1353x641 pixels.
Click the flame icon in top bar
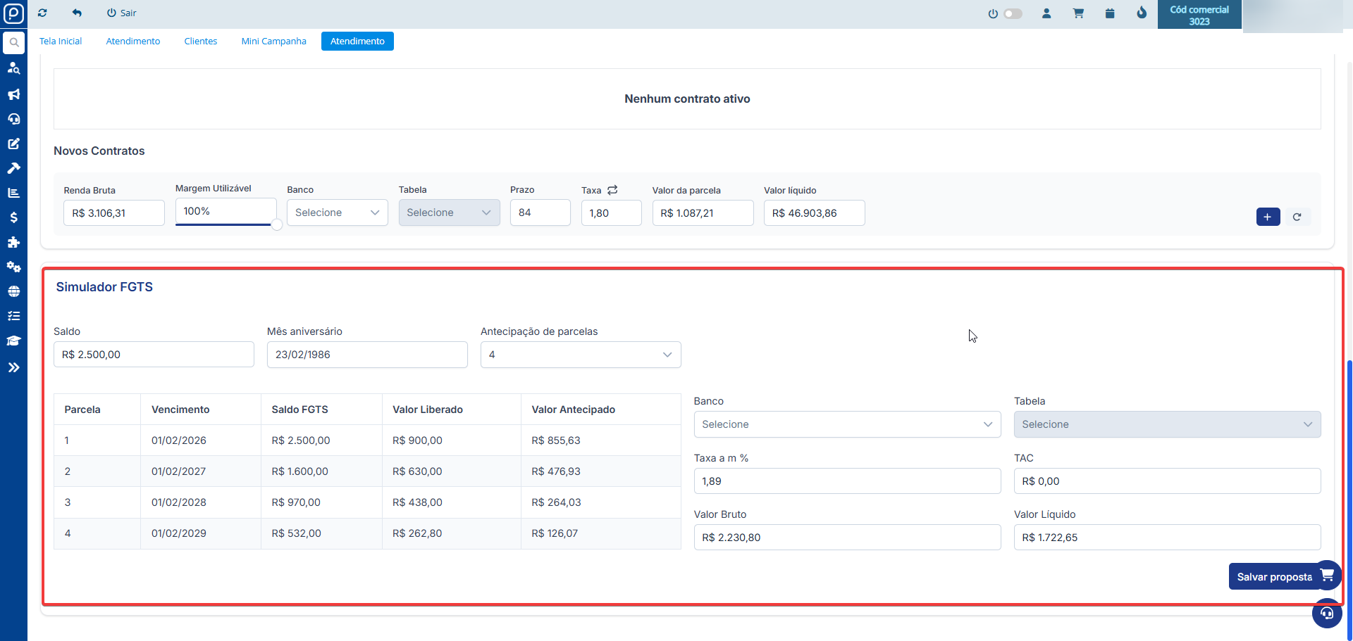coord(1142,13)
